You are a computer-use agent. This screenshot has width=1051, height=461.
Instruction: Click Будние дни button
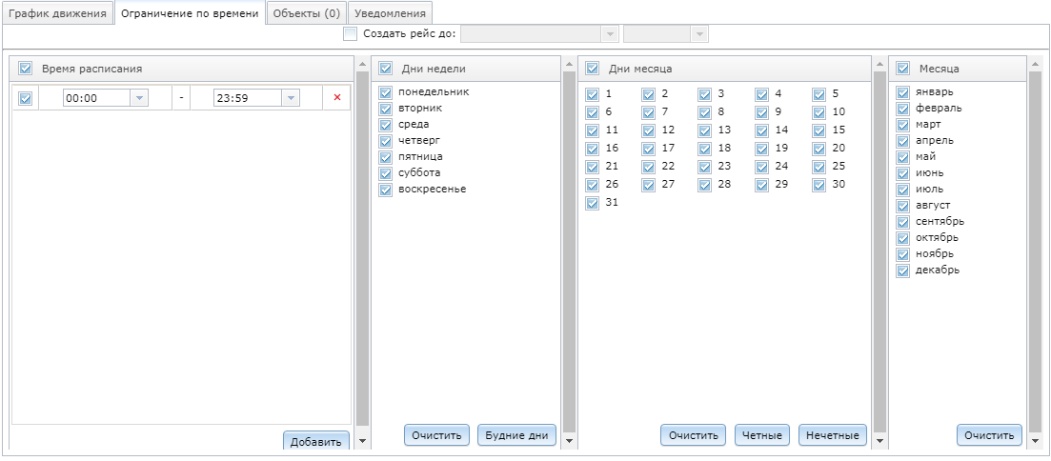click(516, 435)
